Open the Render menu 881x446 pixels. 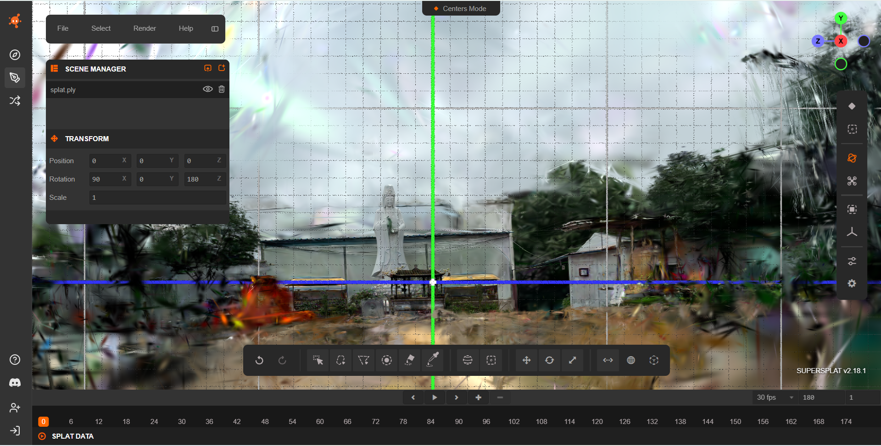pos(145,28)
